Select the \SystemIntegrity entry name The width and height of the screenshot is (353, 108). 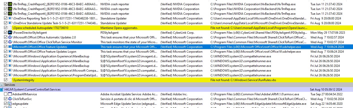point(23,80)
